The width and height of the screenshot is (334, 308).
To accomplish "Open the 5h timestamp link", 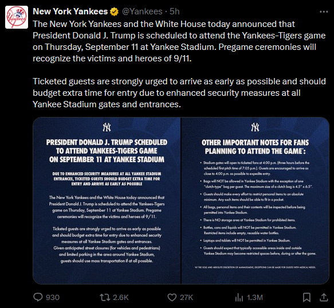I will [175, 11].
